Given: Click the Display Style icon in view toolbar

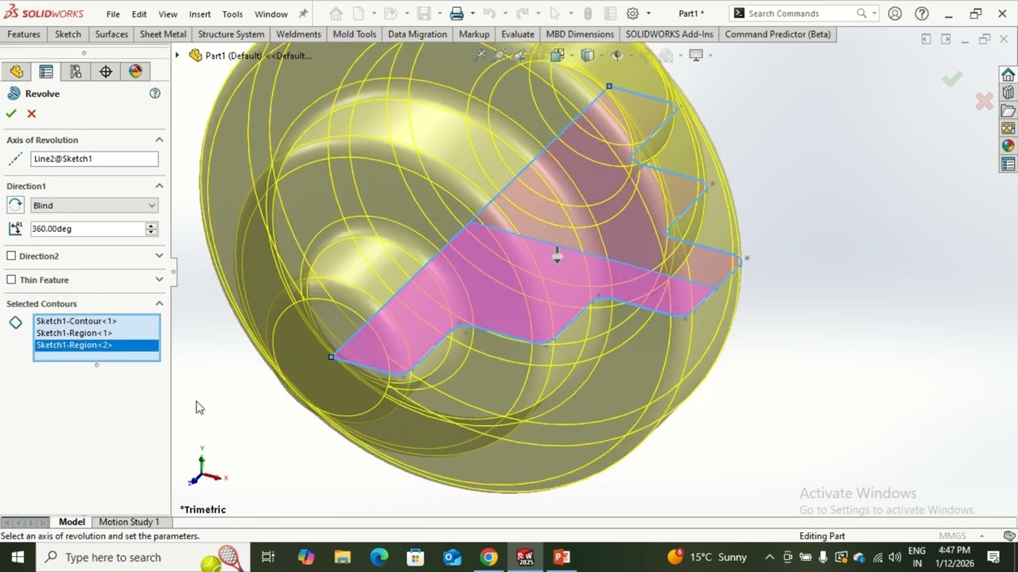Looking at the screenshot, I should coord(587,55).
